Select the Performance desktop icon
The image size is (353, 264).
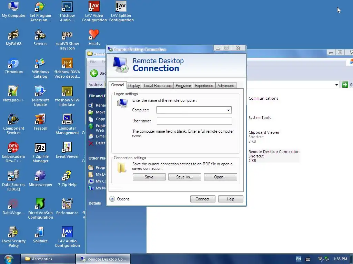tap(67, 207)
